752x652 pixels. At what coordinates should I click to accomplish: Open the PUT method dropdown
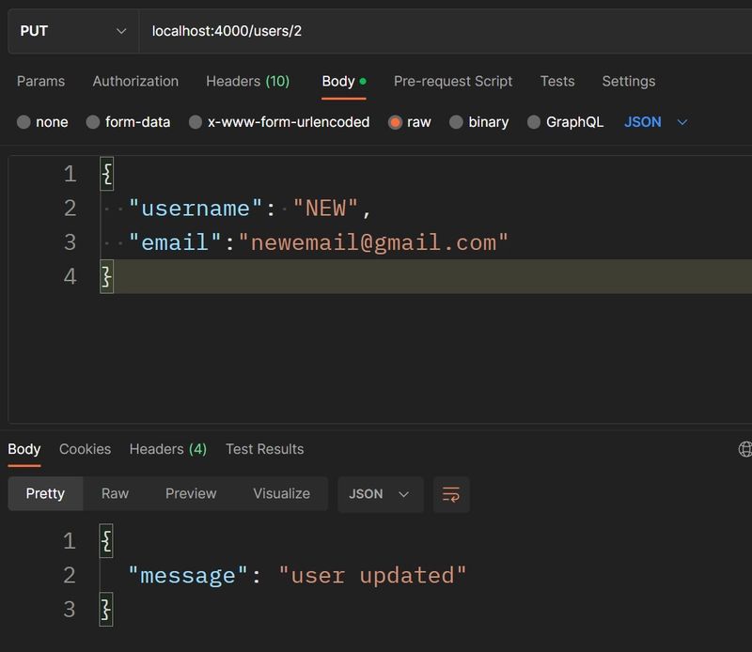[73, 31]
